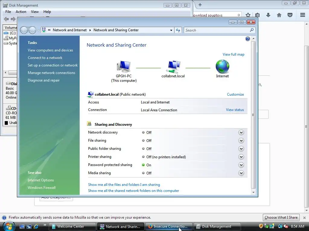Open Disk Management File menu
Image resolution: width=309 pixels, height=231 pixels.
click(x=8, y=12)
